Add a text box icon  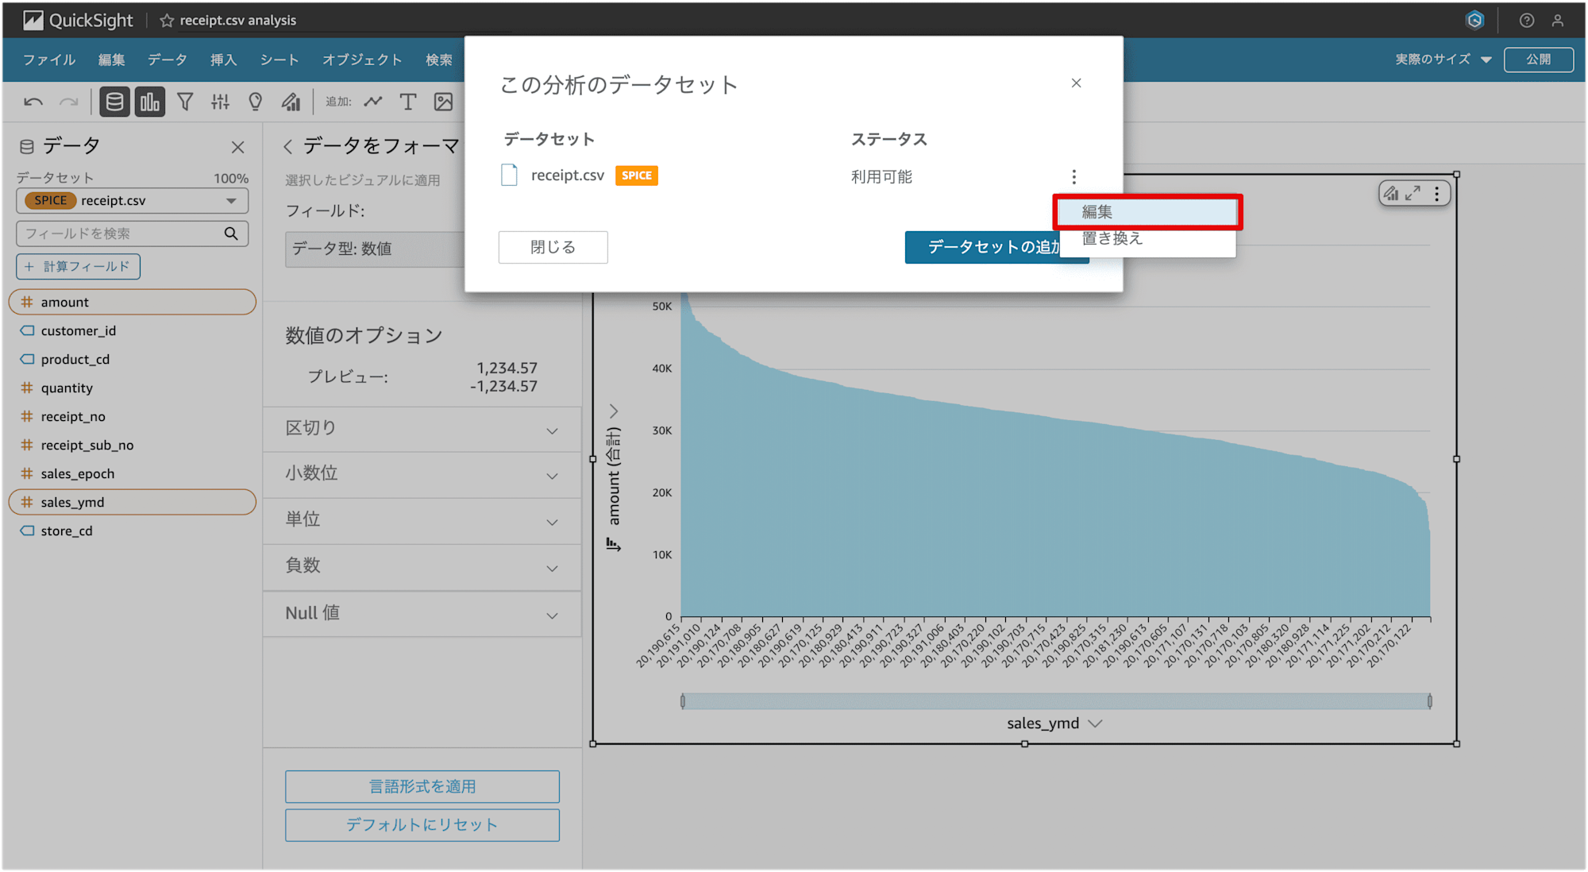coord(408,102)
